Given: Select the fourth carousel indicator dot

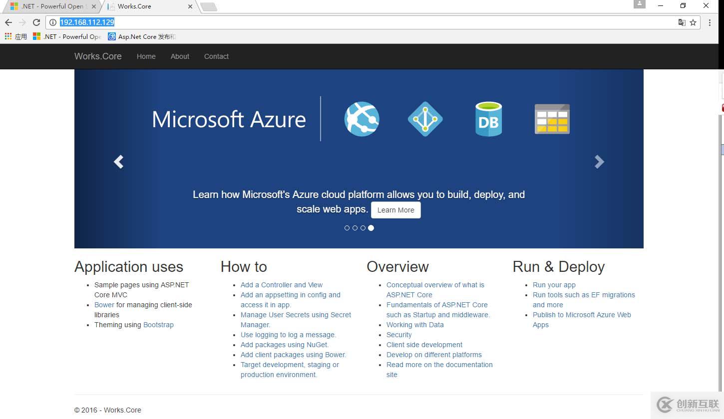Looking at the screenshot, I should [x=371, y=228].
